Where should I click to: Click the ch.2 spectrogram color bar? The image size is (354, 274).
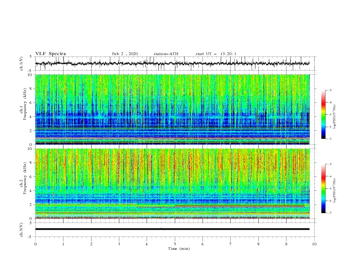point(324,188)
